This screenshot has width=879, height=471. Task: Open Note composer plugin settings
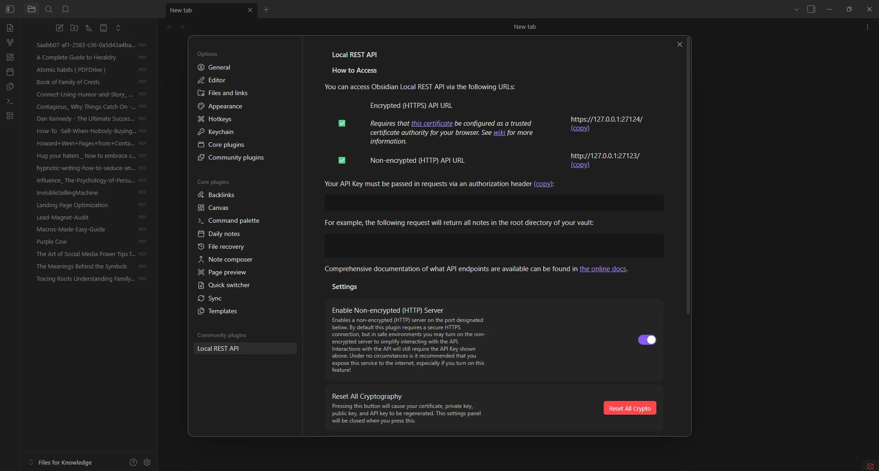pos(245,259)
